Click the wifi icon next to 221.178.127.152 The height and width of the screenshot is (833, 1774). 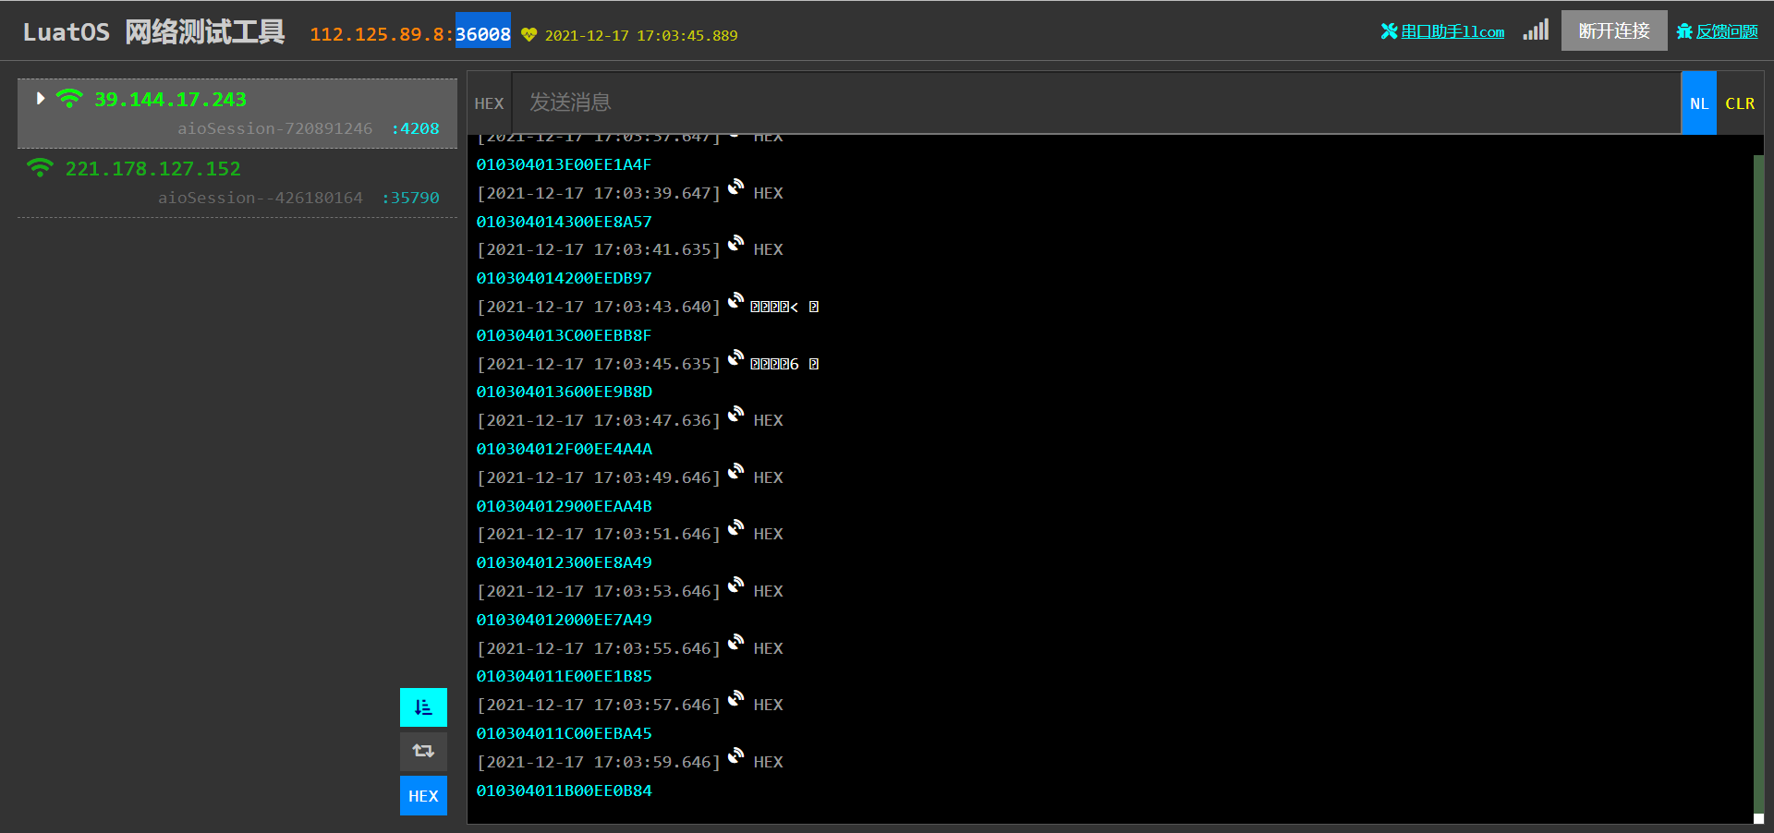coord(40,167)
